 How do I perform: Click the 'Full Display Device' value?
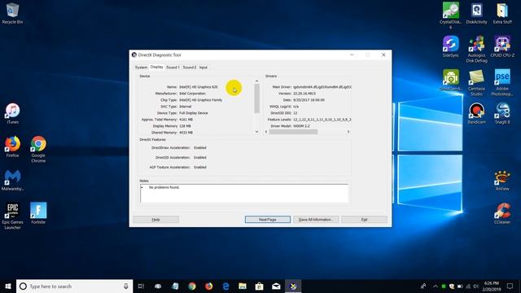[194, 113]
